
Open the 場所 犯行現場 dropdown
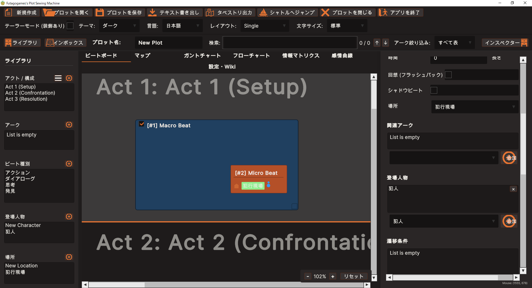475,107
